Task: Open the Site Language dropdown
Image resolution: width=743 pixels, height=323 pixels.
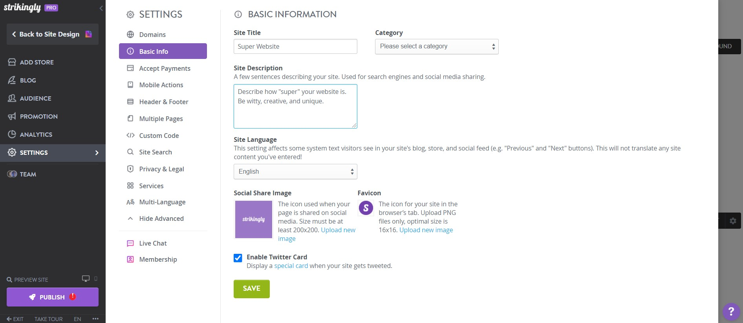Action: pos(295,172)
